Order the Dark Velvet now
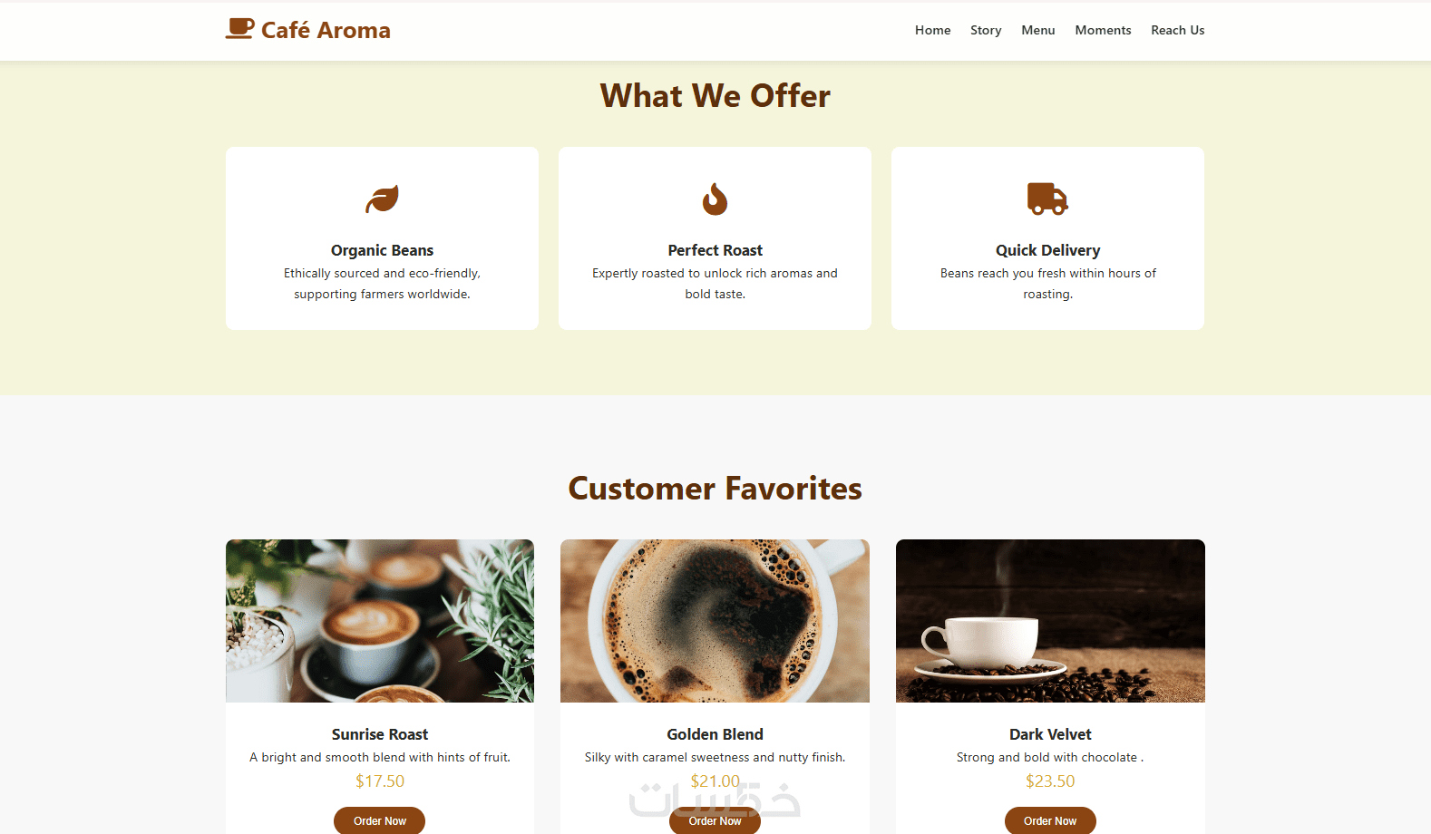 point(1050,820)
